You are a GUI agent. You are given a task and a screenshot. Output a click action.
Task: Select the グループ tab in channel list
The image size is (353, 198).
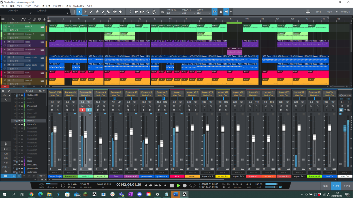click(x=41, y=91)
